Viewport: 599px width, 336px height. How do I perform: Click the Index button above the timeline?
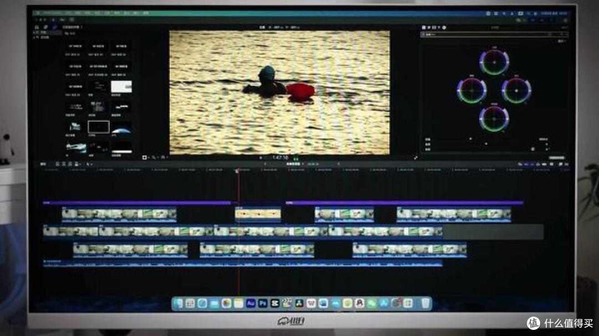coord(43,164)
